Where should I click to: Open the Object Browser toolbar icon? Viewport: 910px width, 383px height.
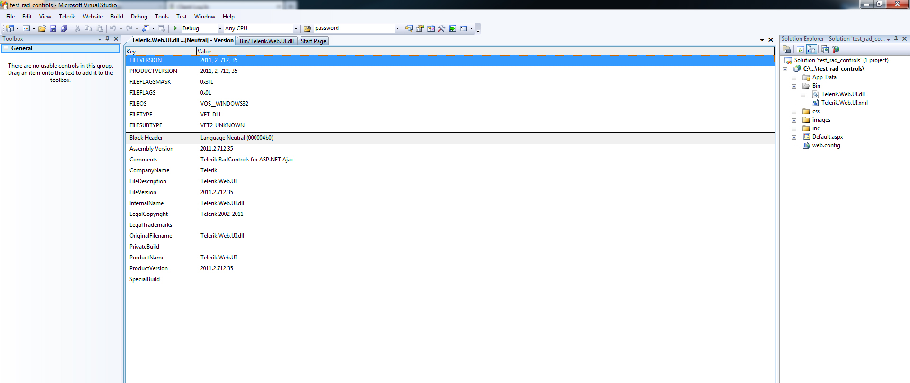click(x=431, y=28)
